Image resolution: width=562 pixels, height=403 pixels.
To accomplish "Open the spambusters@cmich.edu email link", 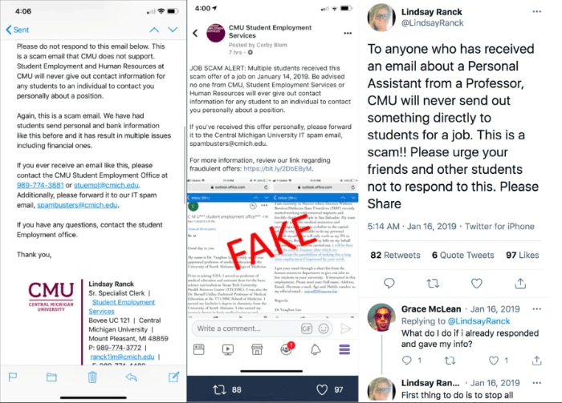I will tap(77, 205).
